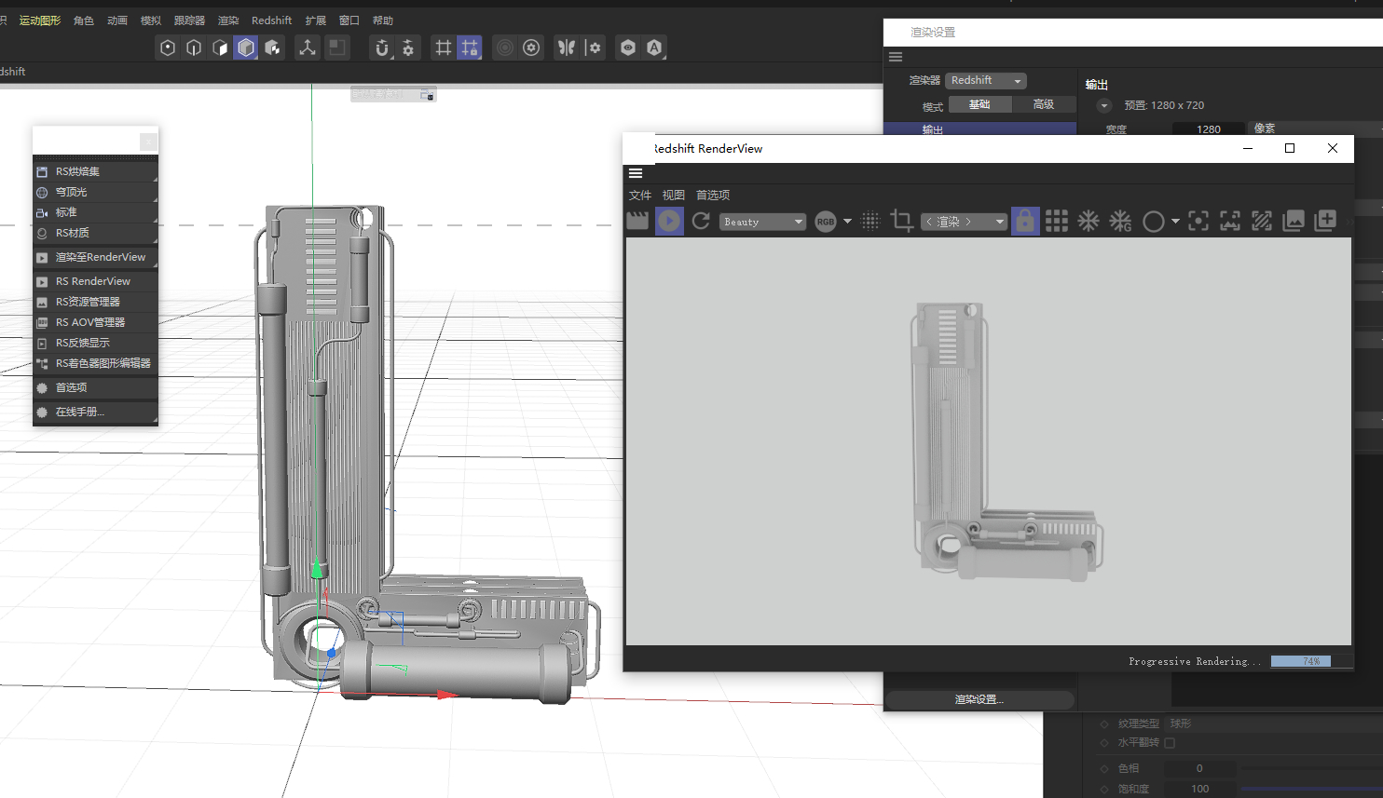The height and width of the screenshot is (798, 1383).
Task: Toggle IPR play button in RenderView
Action: tap(669, 221)
